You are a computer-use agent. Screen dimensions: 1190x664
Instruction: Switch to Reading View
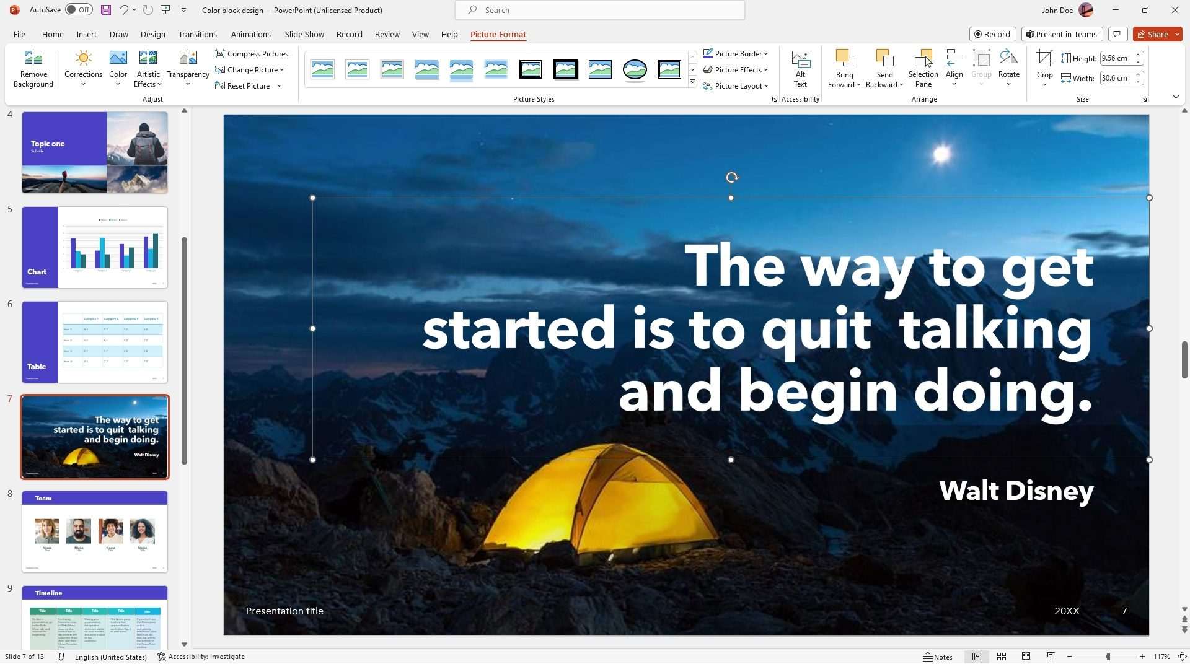tap(1026, 657)
